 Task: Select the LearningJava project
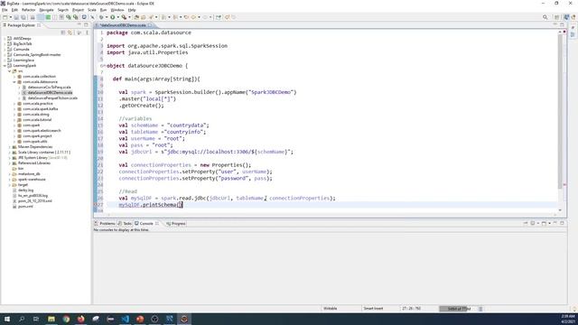[x=23, y=60]
